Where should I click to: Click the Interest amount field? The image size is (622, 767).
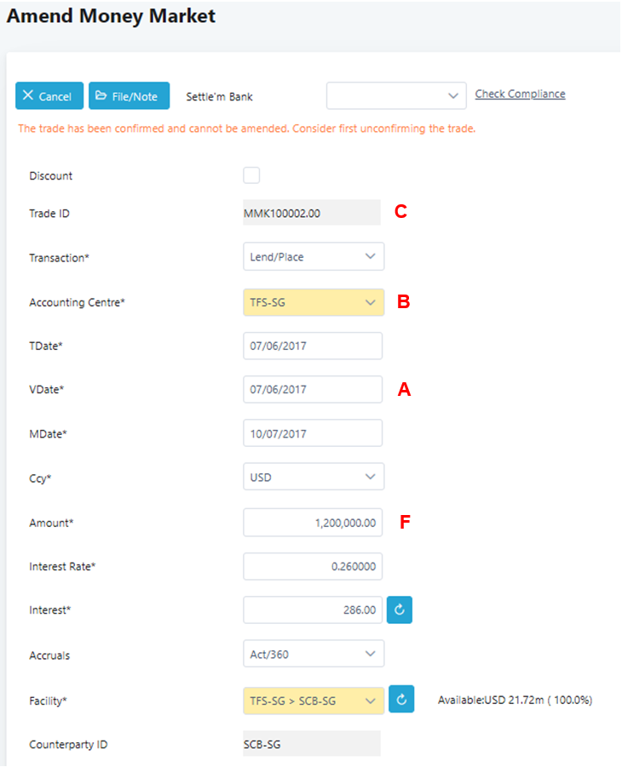tap(313, 610)
